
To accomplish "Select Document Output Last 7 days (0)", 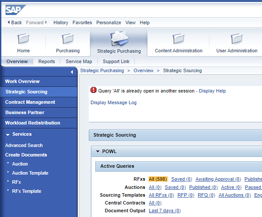I will coord(165,211).
